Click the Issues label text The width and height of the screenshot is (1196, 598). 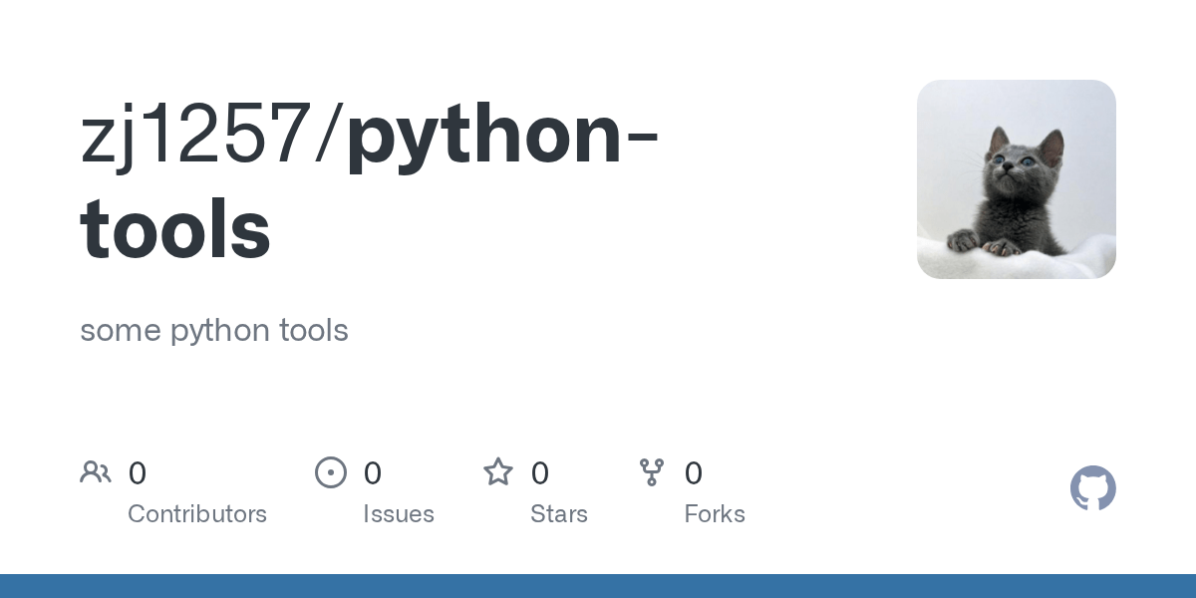coord(399,514)
